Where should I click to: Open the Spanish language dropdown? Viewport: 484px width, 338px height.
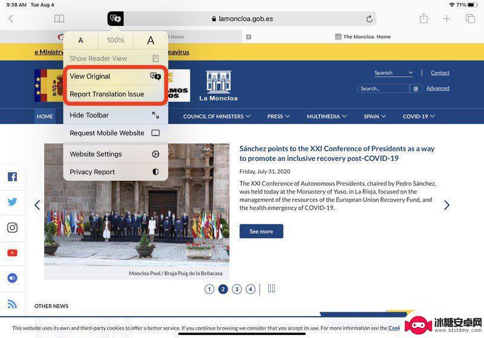(x=394, y=73)
